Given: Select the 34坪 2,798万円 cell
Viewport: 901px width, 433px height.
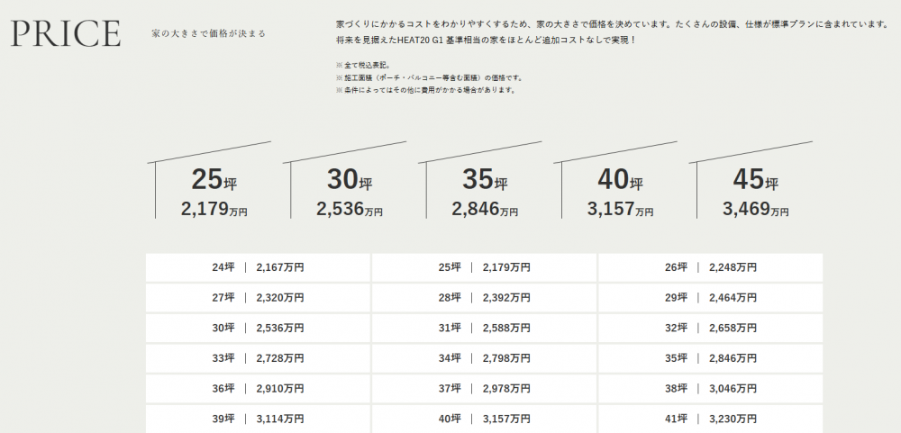Looking at the screenshot, I should click(x=484, y=358).
